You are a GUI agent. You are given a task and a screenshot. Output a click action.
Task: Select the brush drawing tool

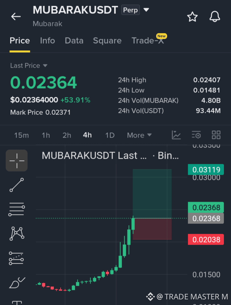coord(17,283)
